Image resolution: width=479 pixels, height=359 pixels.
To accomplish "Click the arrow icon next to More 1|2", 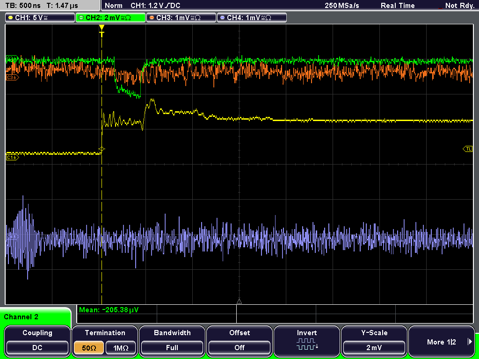I will [x=470, y=342].
